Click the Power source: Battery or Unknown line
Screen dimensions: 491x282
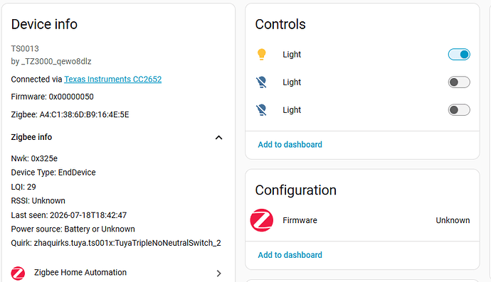[x=73, y=229]
